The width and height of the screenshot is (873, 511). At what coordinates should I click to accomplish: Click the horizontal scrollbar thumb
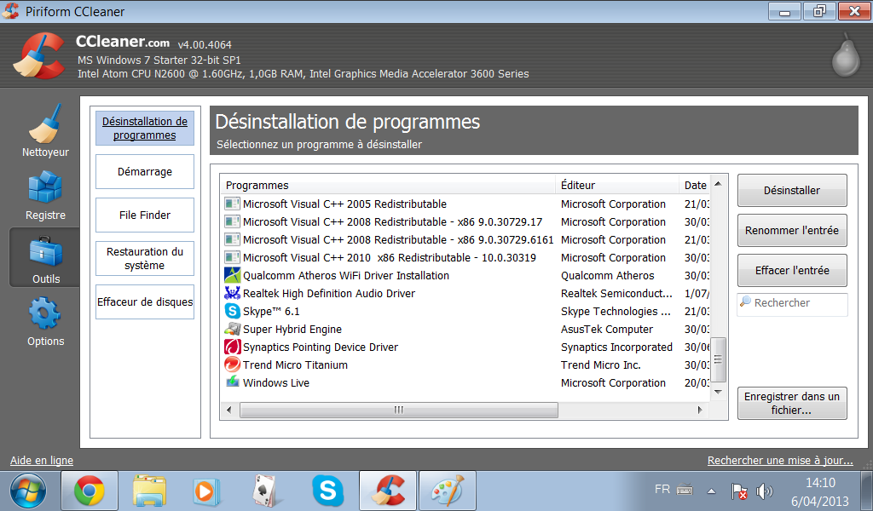pyautogui.click(x=399, y=410)
